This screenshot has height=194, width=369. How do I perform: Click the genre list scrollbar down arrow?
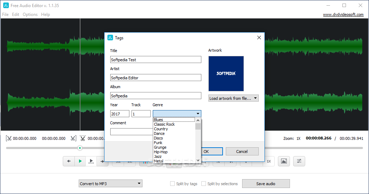tap(198, 161)
